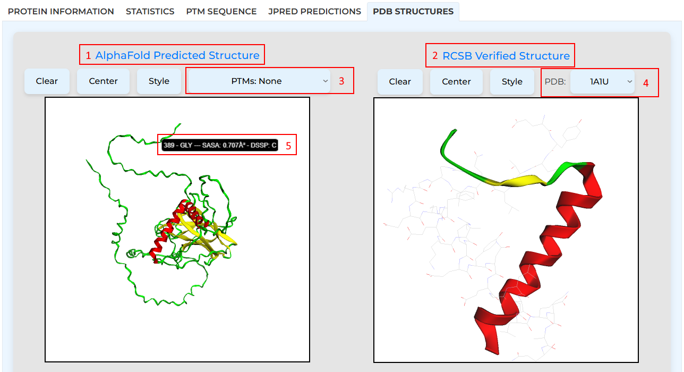Open the PDB 1A1U selector dropdown
The width and height of the screenshot is (684, 372).
click(x=602, y=82)
